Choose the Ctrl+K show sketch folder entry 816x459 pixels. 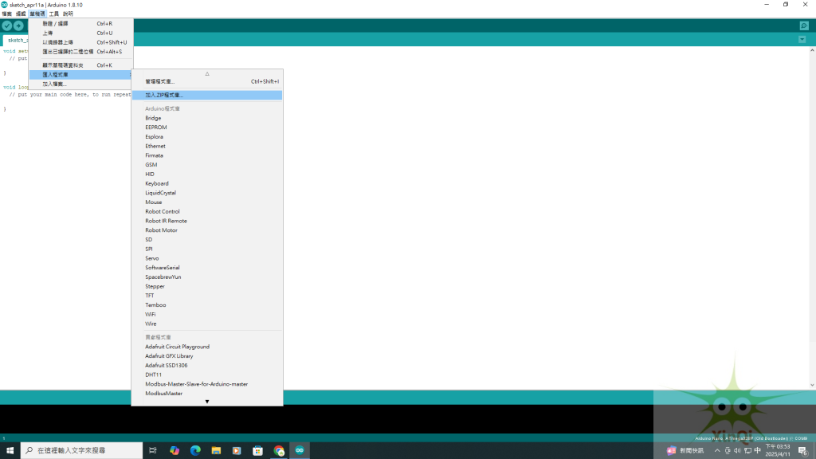coord(80,65)
